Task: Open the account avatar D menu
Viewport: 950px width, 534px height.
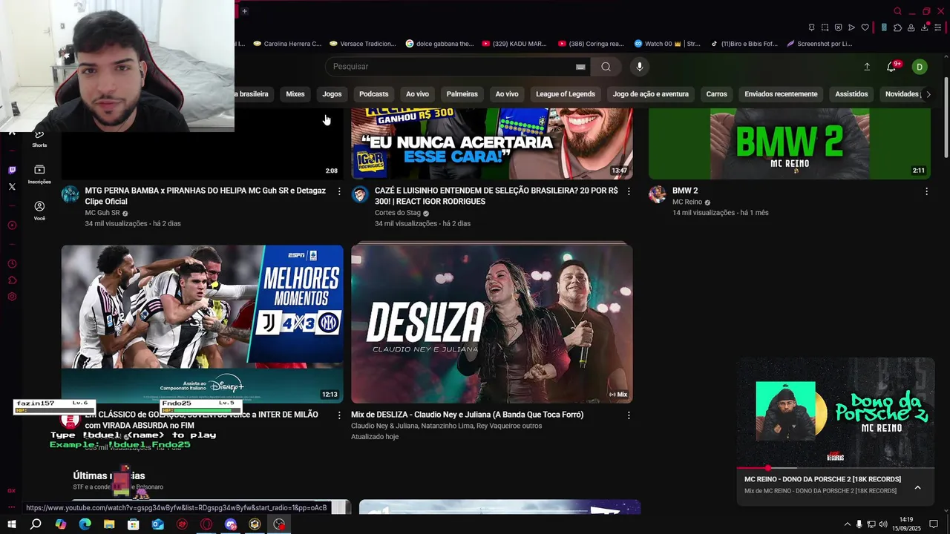Action: [920, 67]
